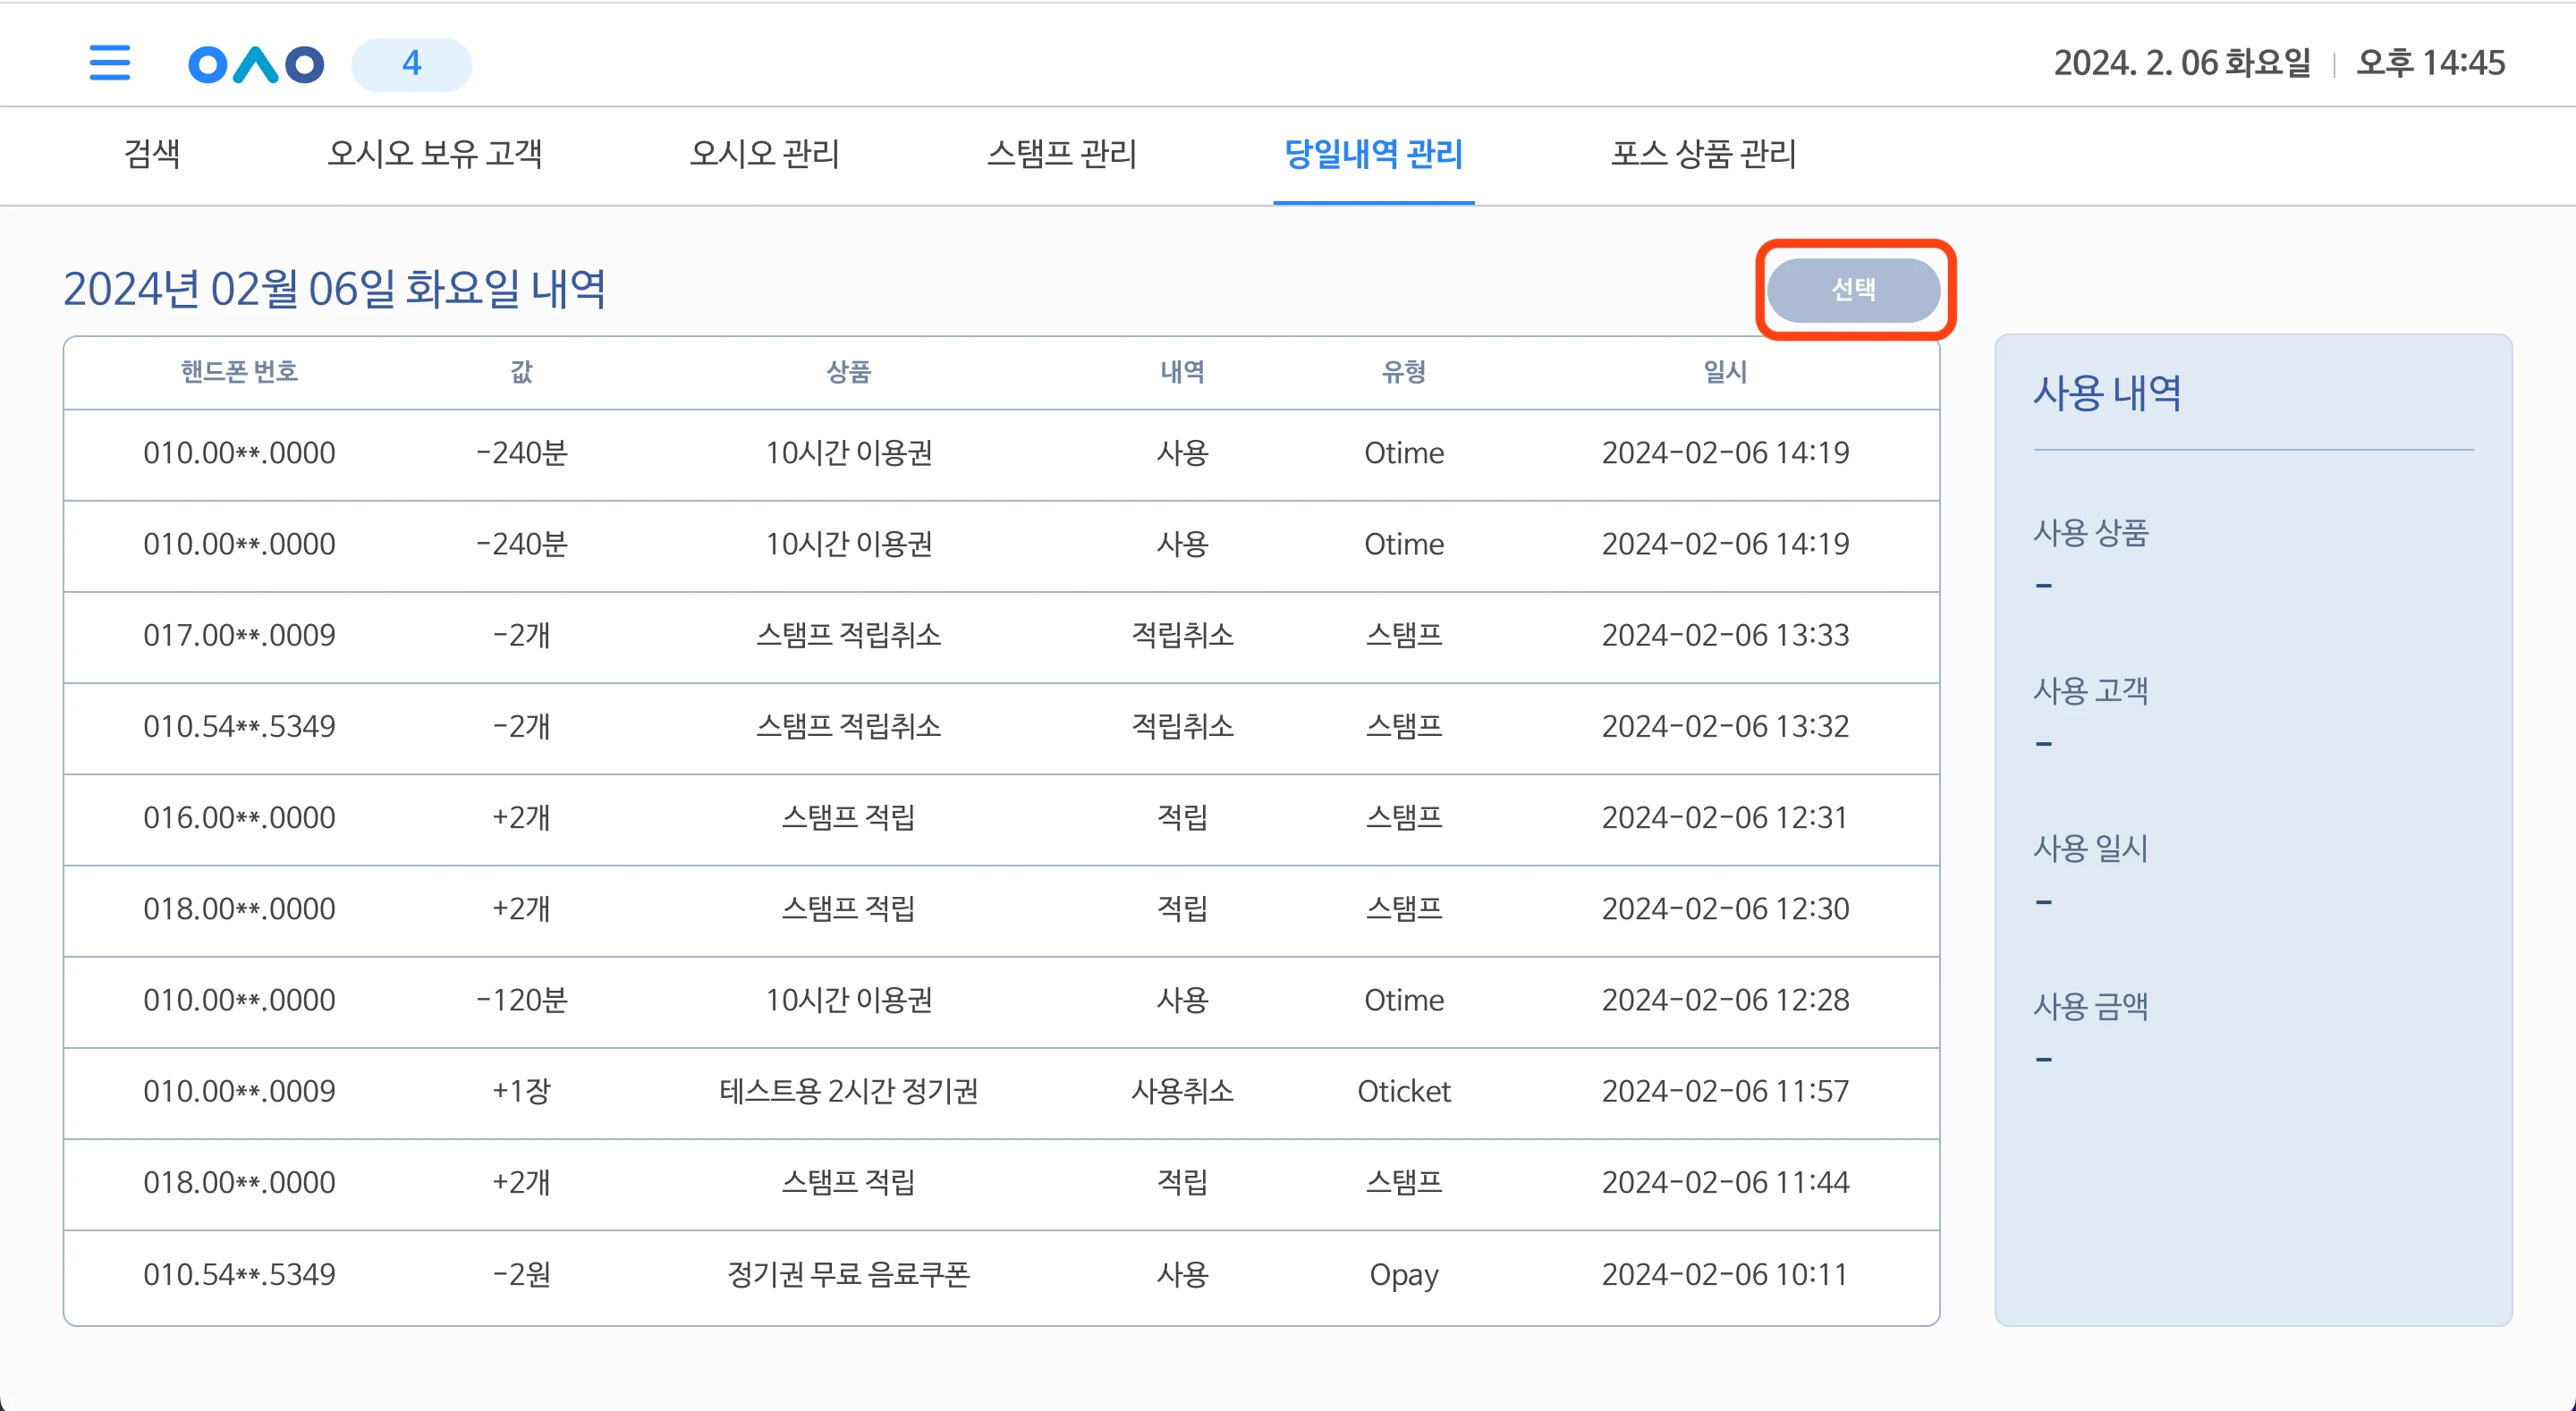Image resolution: width=2576 pixels, height=1411 pixels.
Task: Click the -120분 value cell
Action: (x=521, y=1000)
